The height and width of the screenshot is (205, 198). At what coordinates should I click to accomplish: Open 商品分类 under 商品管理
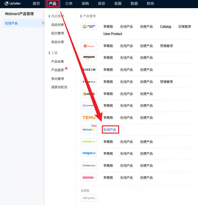[x=57, y=42]
